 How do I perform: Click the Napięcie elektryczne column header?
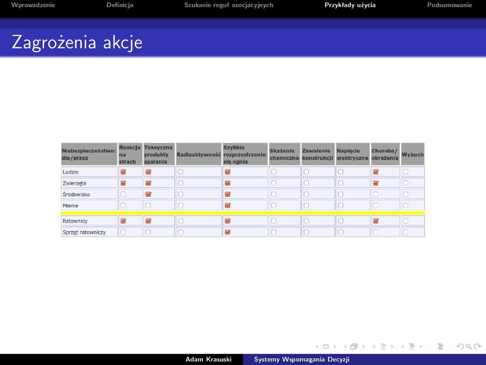point(352,154)
